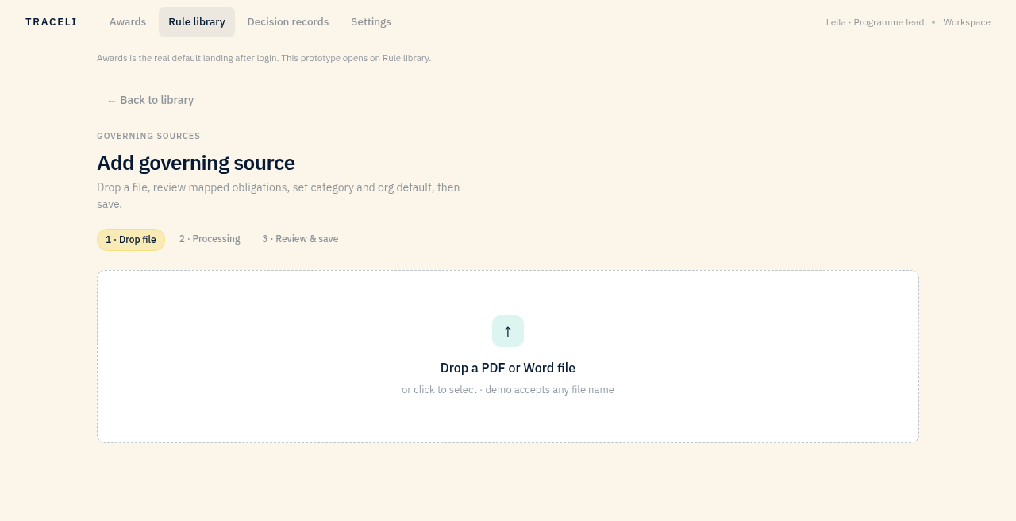The image size is (1016, 521).
Task: Click Drop a PDF or Word file
Action: [x=508, y=368]
